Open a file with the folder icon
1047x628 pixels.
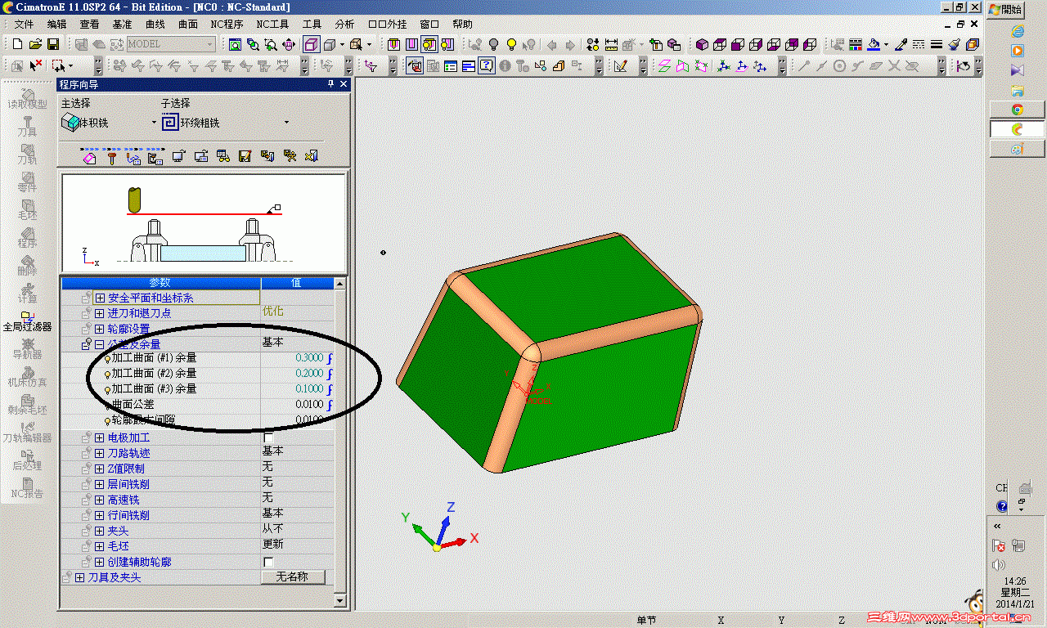tap(35, 44)
